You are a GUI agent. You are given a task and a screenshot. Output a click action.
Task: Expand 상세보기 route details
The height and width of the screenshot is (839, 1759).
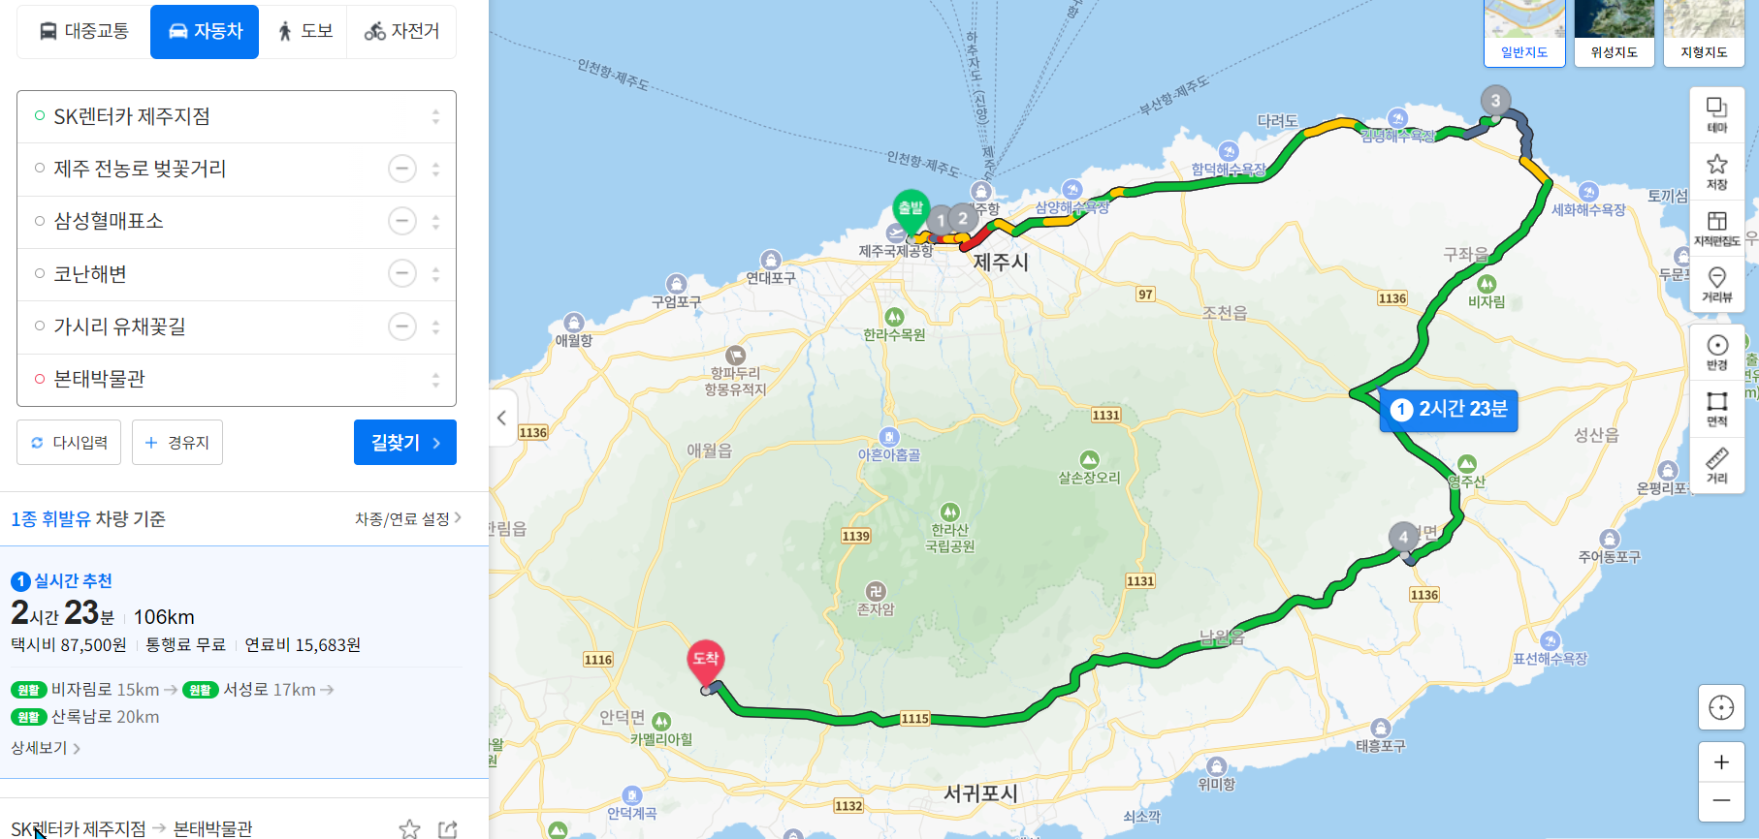coord(46,748)
